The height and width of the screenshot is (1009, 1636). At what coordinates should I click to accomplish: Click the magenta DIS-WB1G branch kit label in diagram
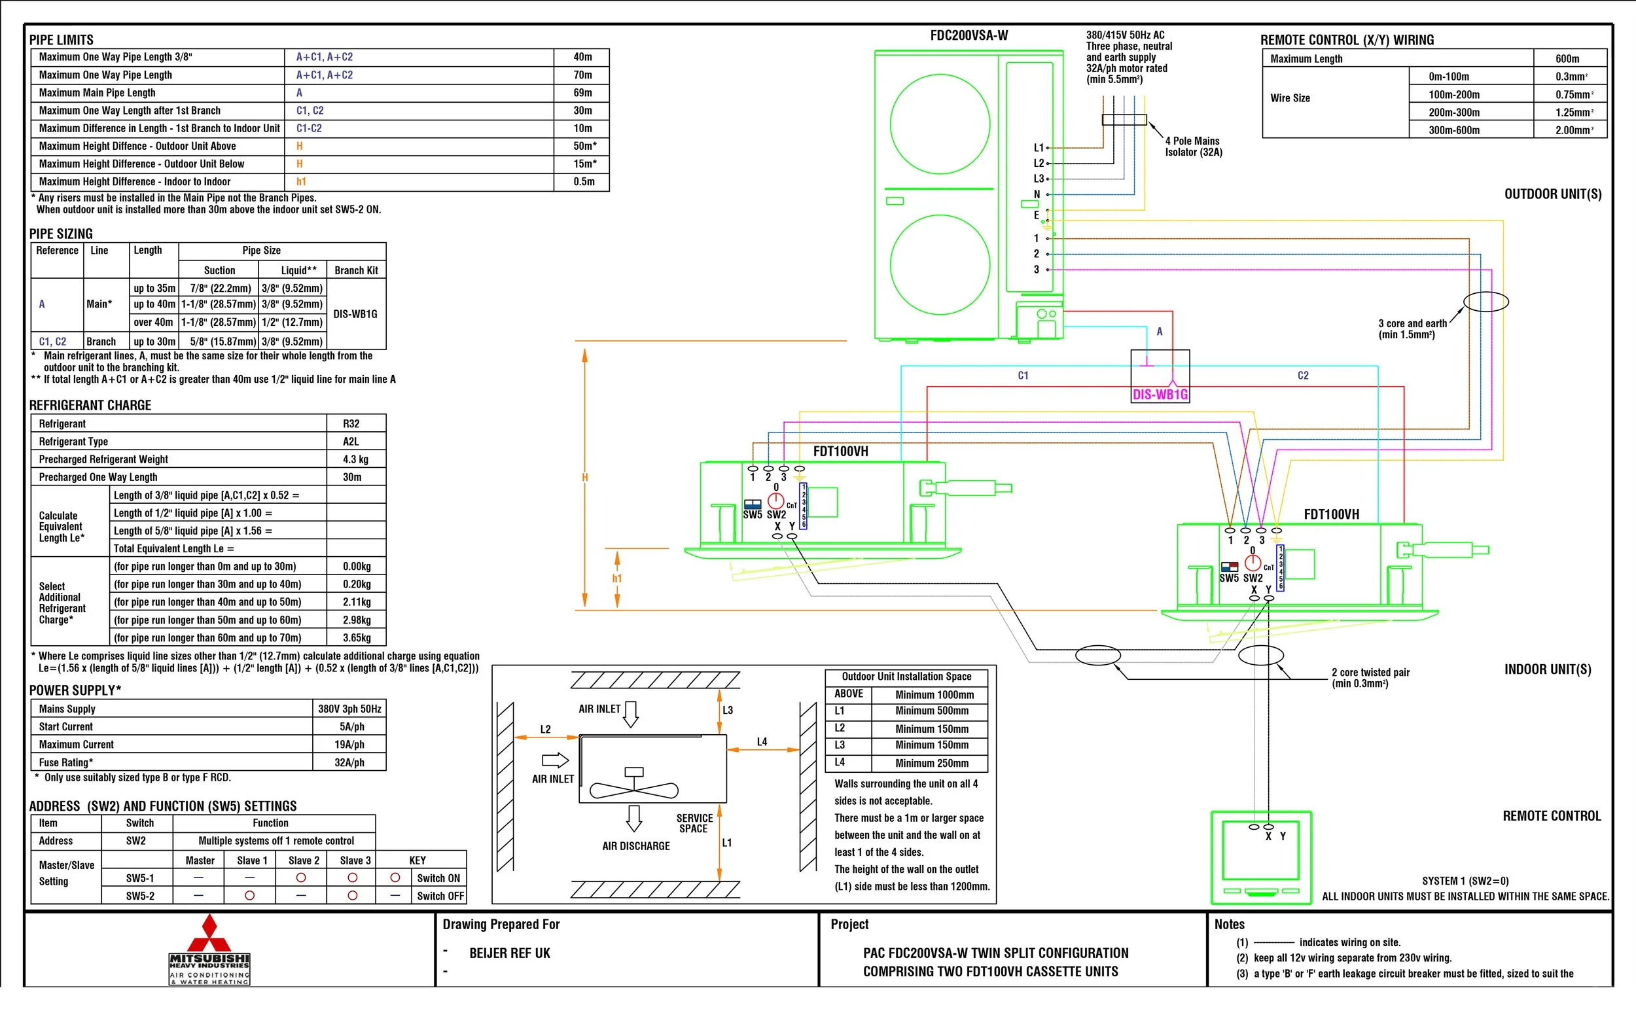(x=1160, y=395)
